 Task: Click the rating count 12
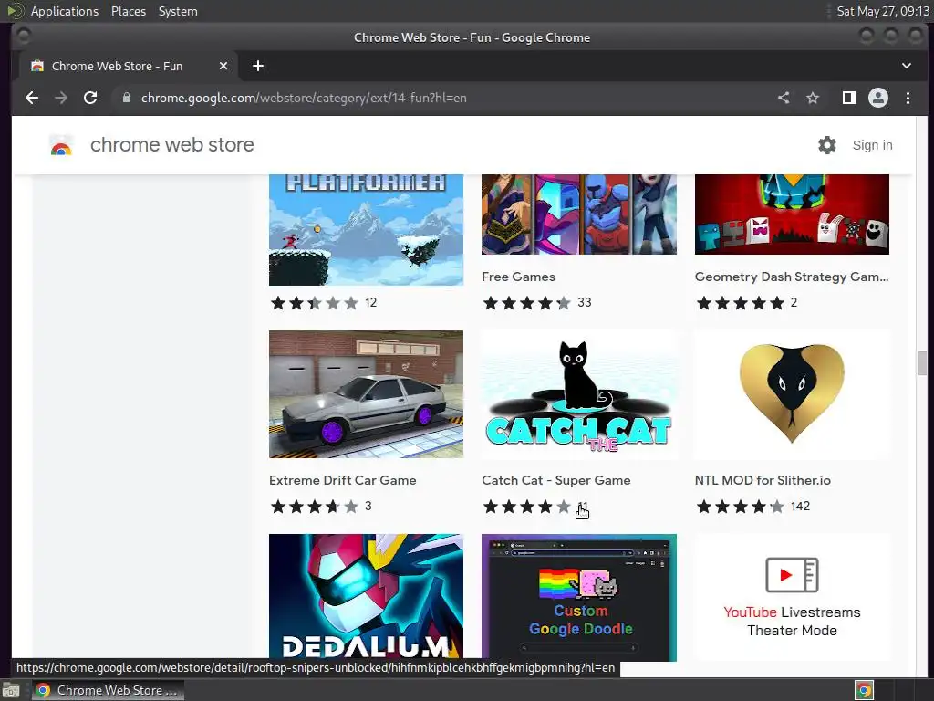[x=370, y=303]
